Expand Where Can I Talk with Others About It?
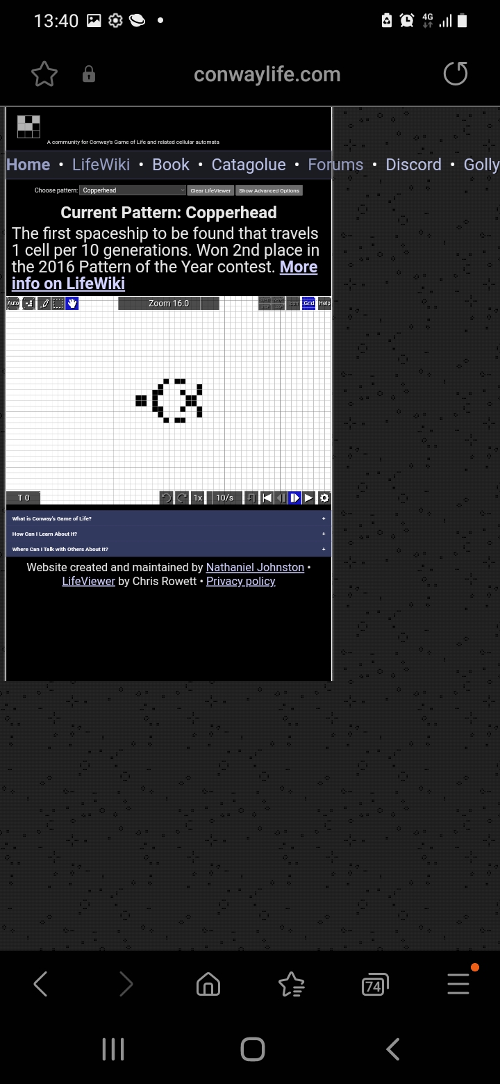 [x=169, y=549]
